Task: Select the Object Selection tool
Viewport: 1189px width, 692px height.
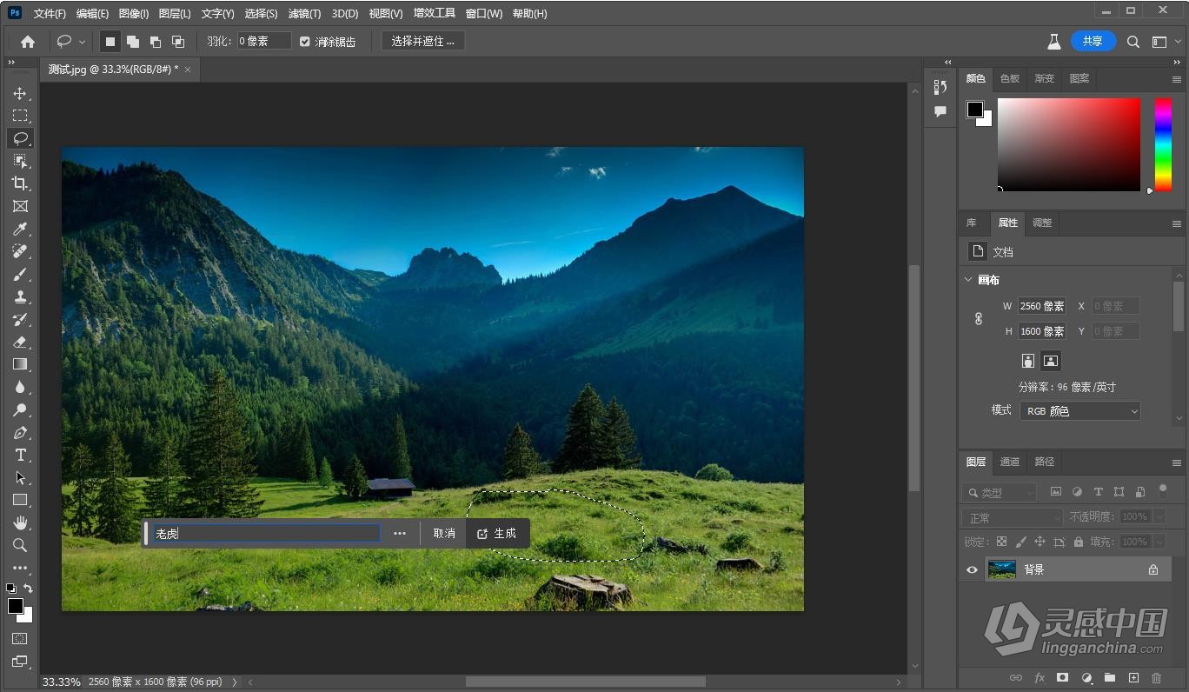Action: click(x=20, y=161)
